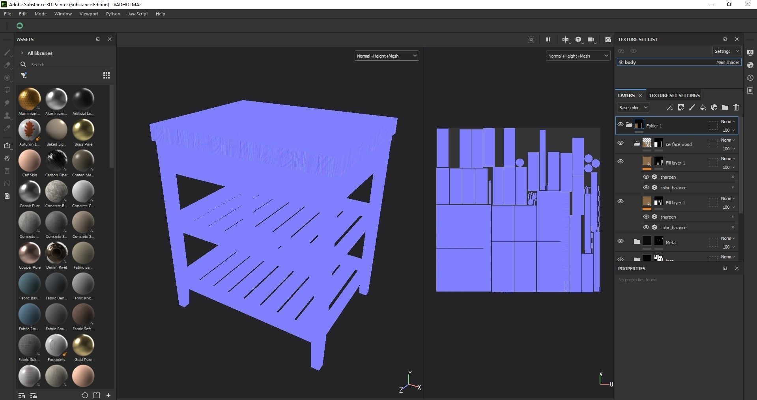Close the Layers tab
This screenshot has width=757, height=400.
640,95
